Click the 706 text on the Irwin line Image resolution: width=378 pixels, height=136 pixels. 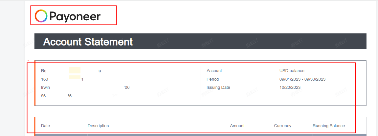click(126, 87)
